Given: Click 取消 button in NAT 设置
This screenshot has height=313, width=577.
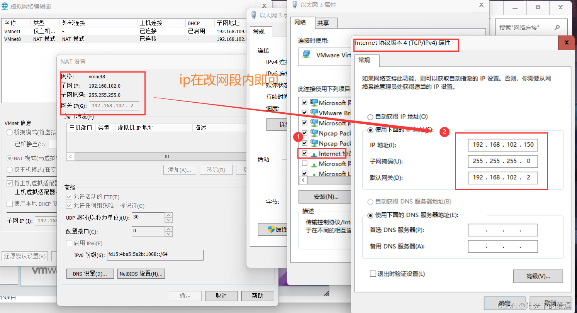Looking at the screenshot, I should 221,296.
